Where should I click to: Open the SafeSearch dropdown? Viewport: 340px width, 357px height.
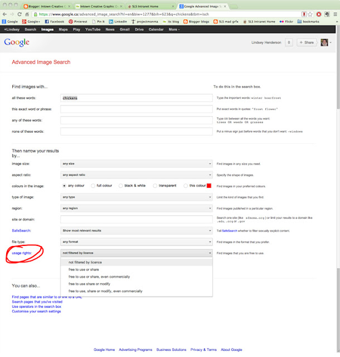pos(137,230)
